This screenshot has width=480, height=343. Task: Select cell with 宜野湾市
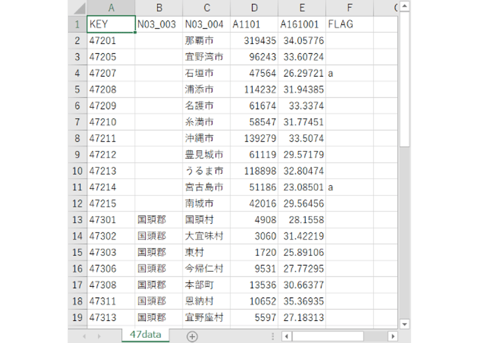pos(207,57)
